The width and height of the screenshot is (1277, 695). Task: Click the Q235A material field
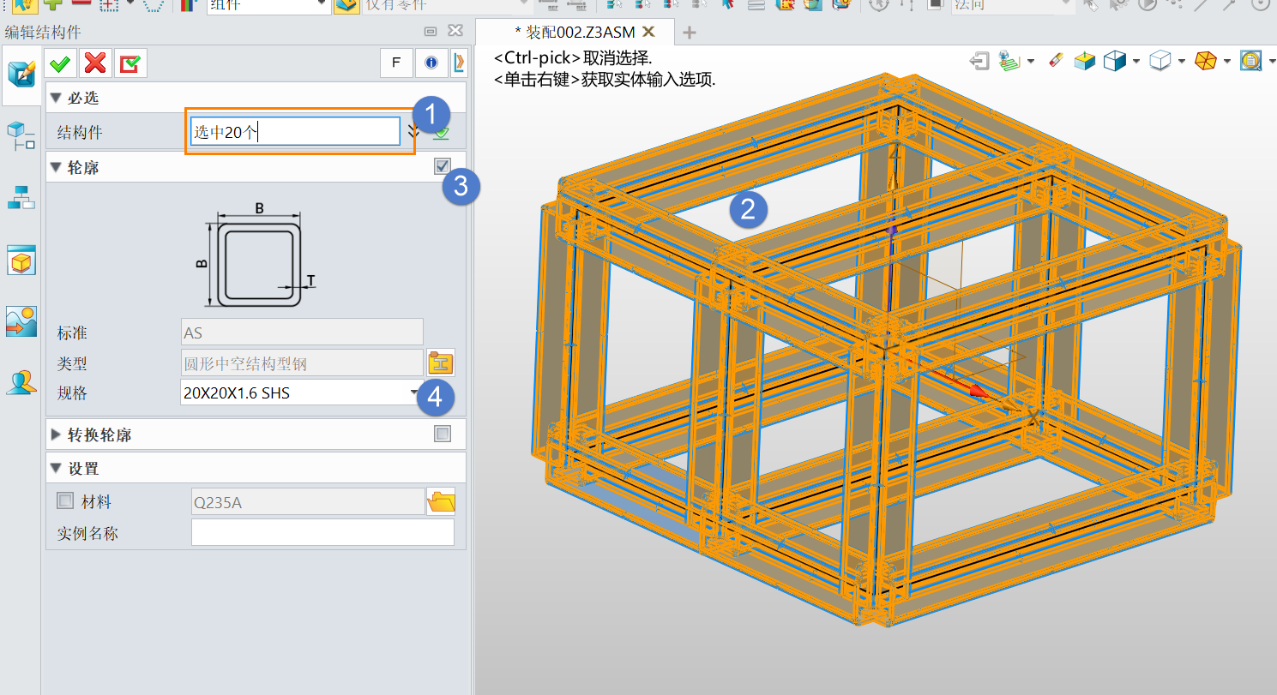tap(307, 502)
